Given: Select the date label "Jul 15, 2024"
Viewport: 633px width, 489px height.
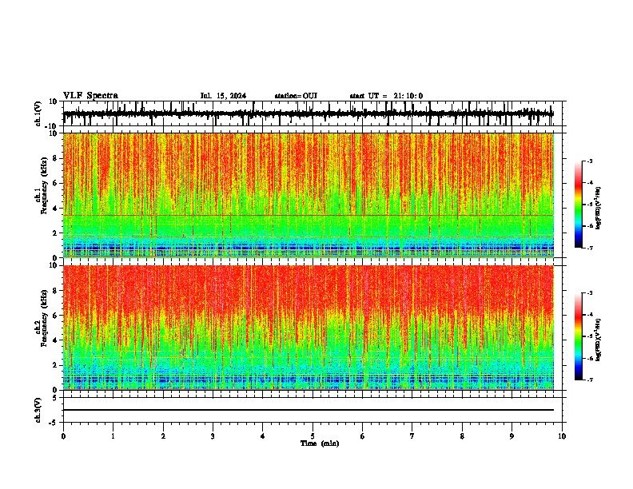Looking at the screenshot, I should (x=223, y=96).
